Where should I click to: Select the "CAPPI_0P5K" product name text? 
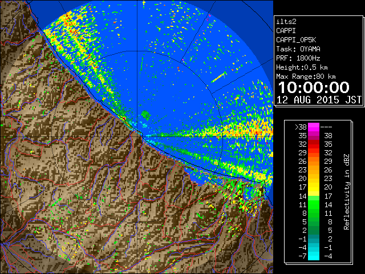[296, 40]
